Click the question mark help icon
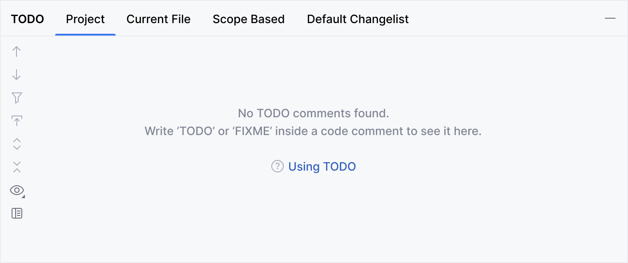628x263 pixels. tap(277, 167)
